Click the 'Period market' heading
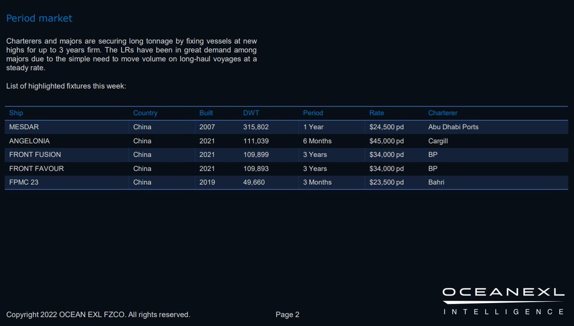Image resolution: width=574 pixels, height=326 pixels. click(39, 18)
